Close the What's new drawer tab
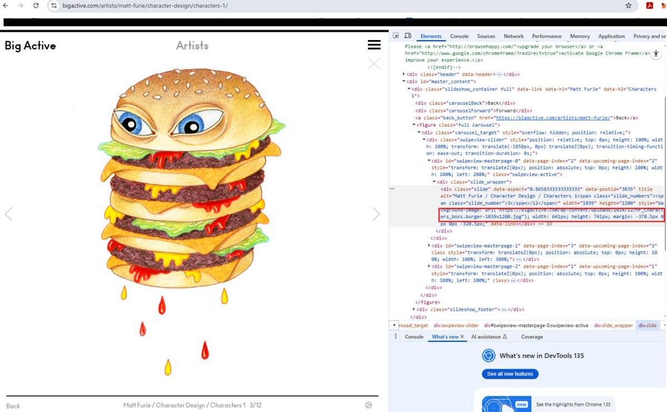The width and height of the screenshot is (667, 412). point(462,336)
